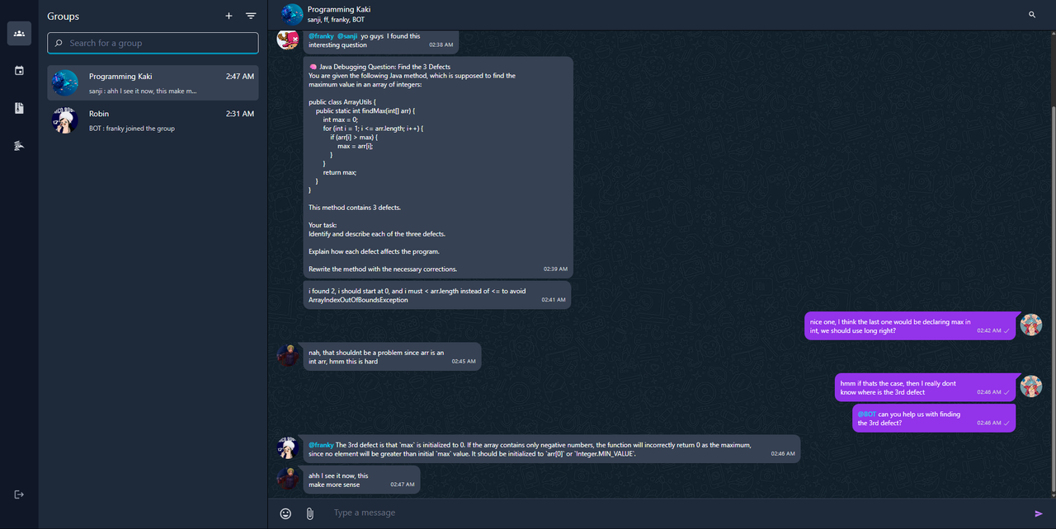This screenshot has width=1056, height=529.
Task: Focus the Search for a group field
Action: point(153,43)
